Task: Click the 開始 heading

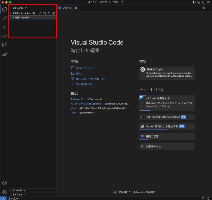Action: point(74,61)
